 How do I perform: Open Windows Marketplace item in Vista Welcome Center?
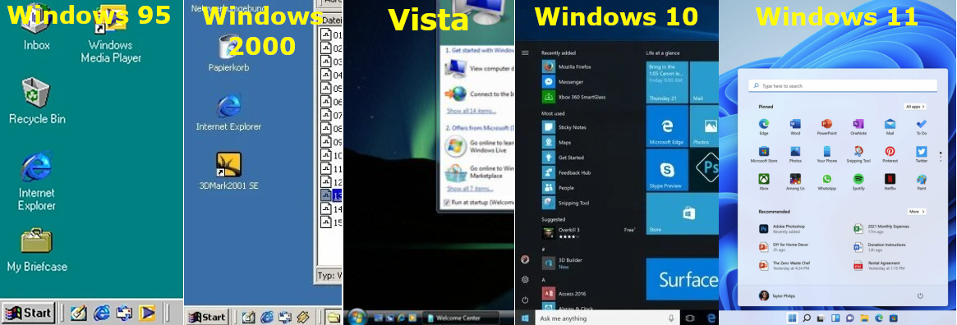pyautogui.click(x=479, y=172)
